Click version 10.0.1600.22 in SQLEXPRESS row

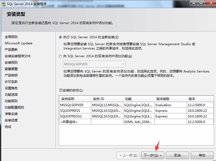[x=200, y=111]
